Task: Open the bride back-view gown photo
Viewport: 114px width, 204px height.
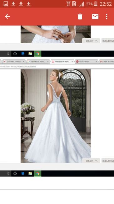Action: pos(56,116)
